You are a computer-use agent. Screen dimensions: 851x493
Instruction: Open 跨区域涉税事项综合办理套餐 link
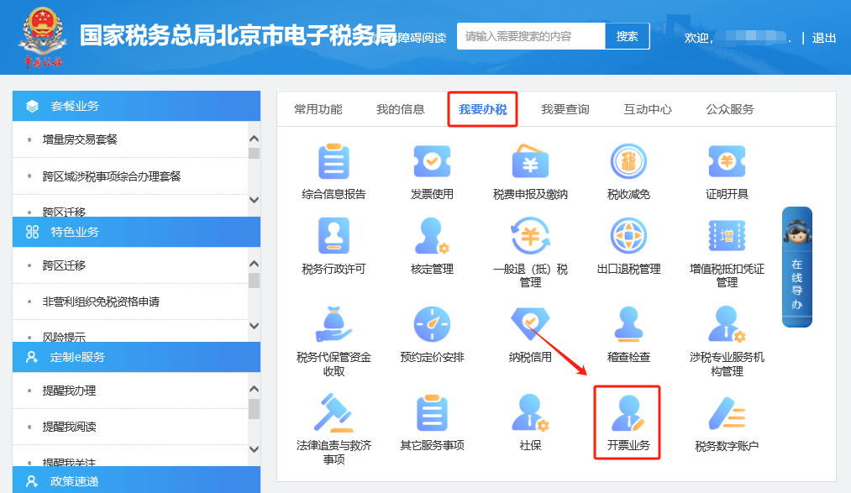[112, 176]
